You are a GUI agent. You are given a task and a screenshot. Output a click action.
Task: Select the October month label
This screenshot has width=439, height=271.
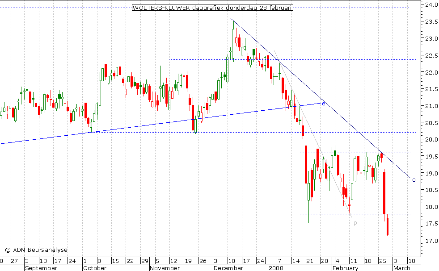pos(95,268)
